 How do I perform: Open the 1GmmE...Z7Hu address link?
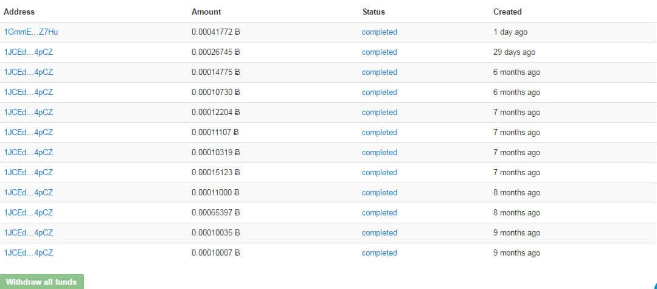[30, 32]
